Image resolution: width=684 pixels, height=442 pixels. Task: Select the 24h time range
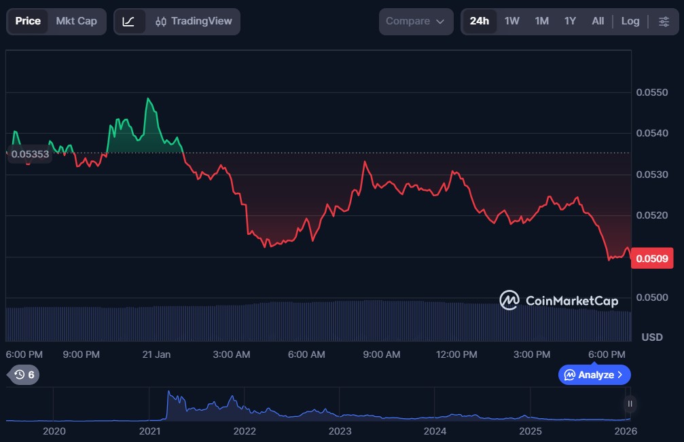click(479, 21)
